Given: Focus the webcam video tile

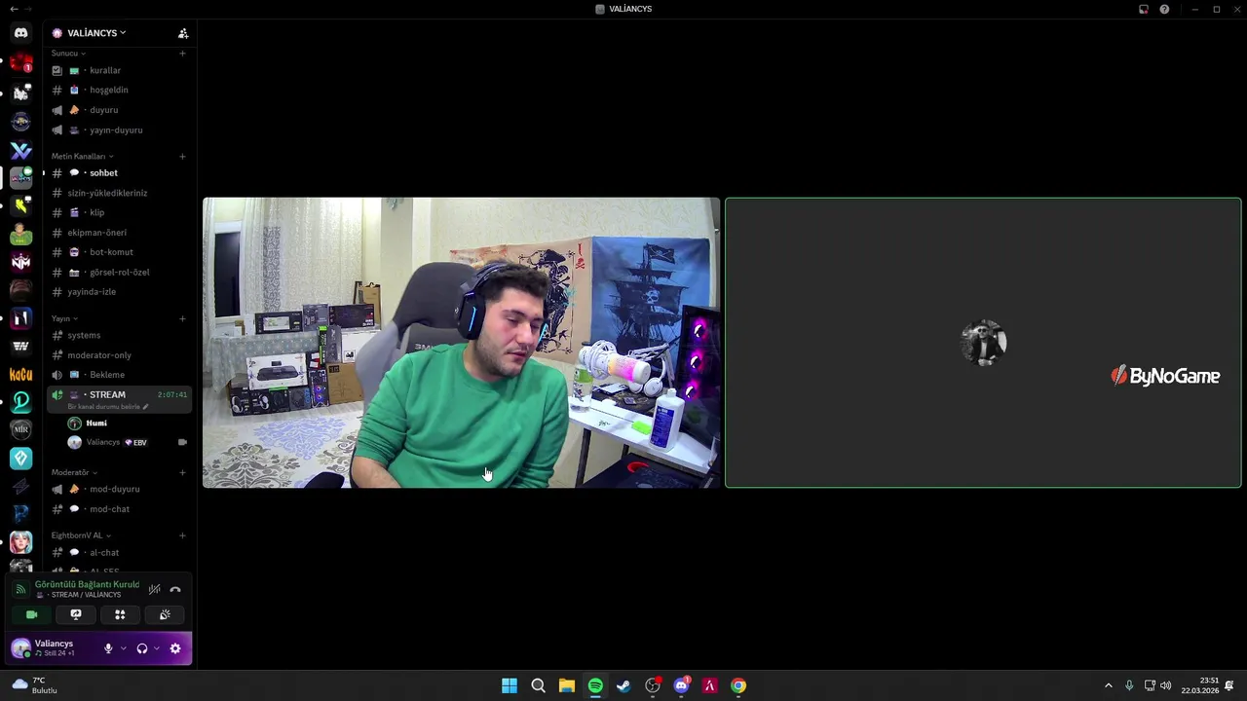Looking at the screenshot, I should 461,343.
